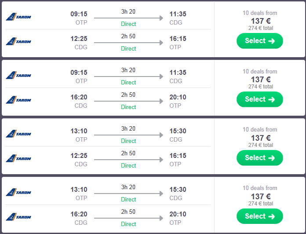The width and height of the screenshot is (306, 234).
Task: Click the "10 deals from" text in the first result
Action: coord(260,13)
